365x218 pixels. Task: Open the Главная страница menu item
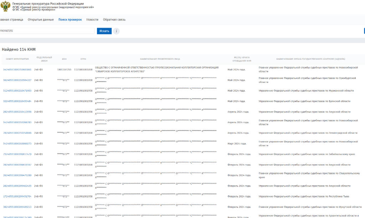11,20
